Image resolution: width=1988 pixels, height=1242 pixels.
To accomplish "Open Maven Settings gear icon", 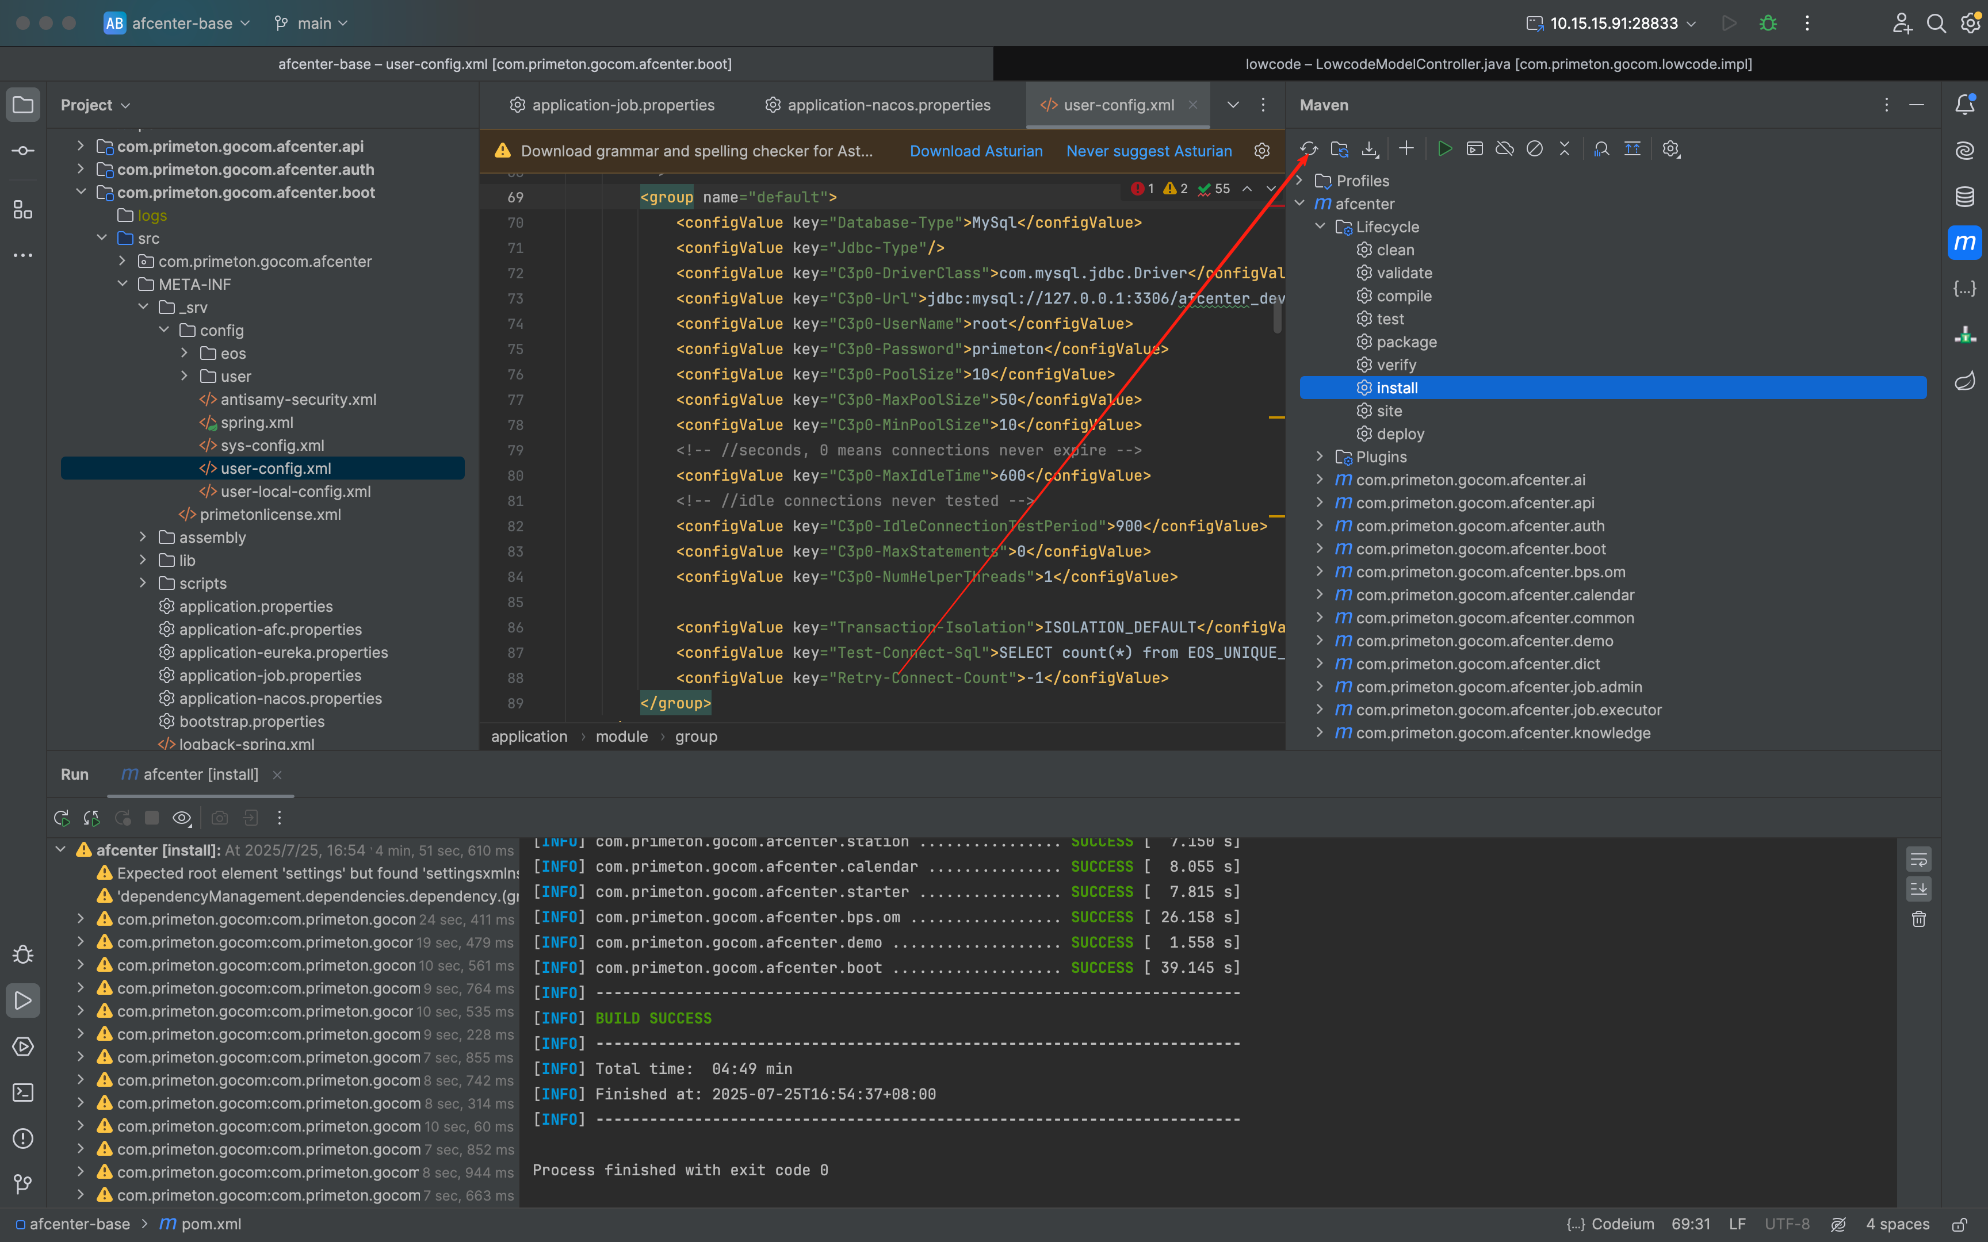I will (x=1670, y=149).
